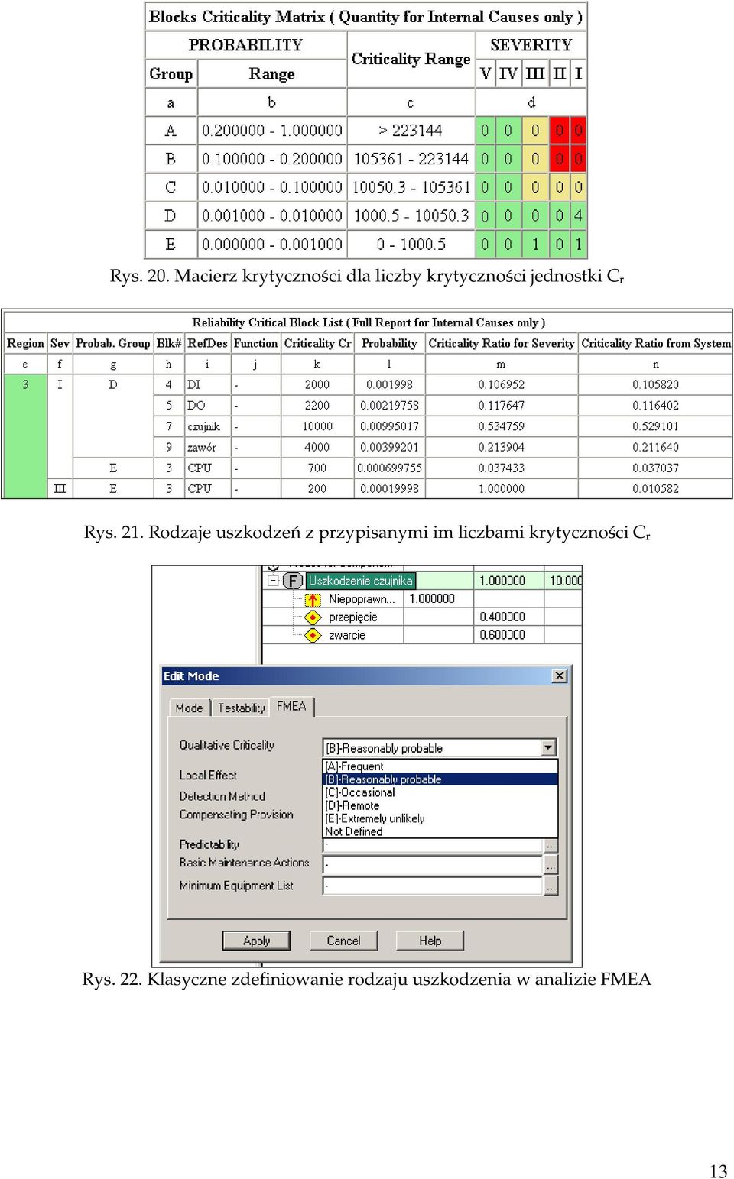Click the SEVERITY header in the matrix

(531, 45)
